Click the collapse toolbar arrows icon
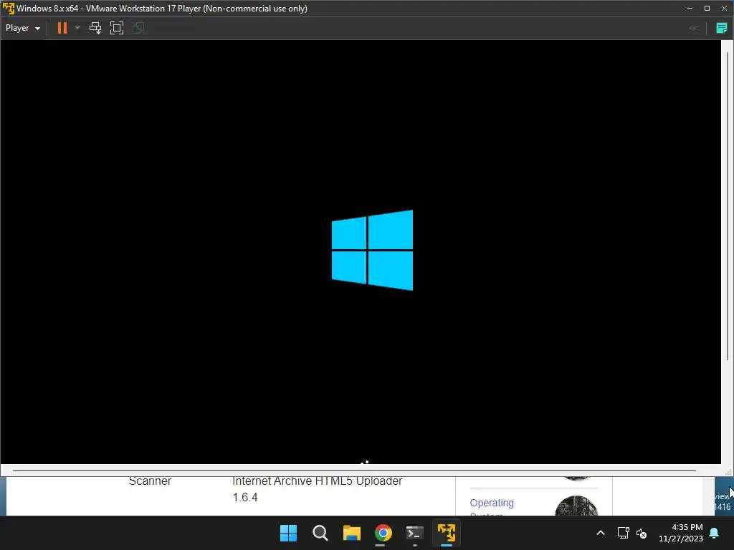734x550 pixels. (x=694, y=28)
